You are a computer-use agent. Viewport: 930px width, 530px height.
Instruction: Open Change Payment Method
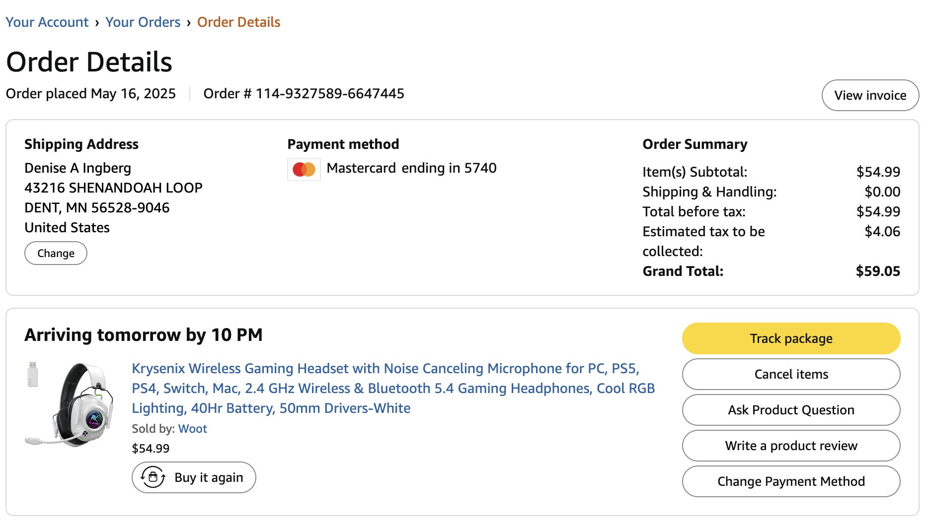click(791, 481)
